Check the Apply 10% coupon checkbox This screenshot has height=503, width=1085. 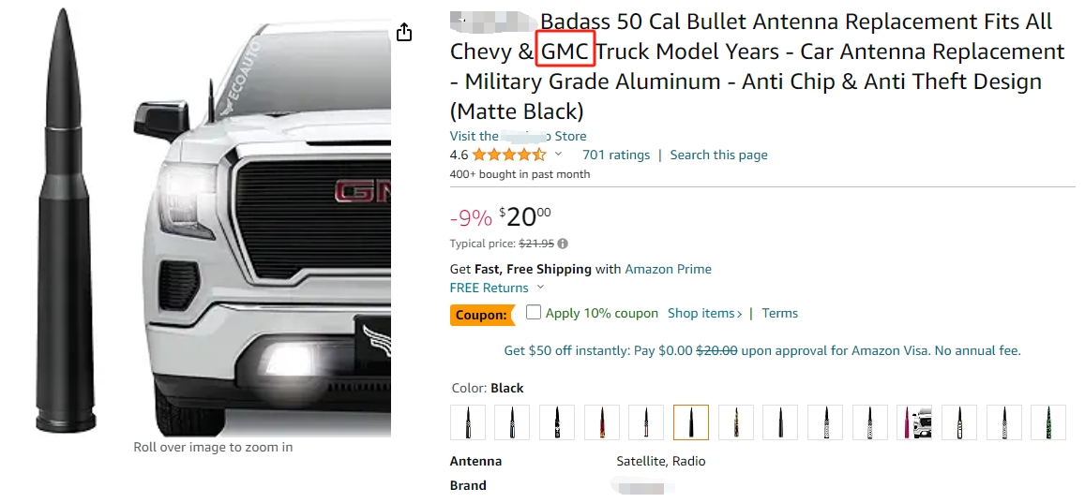coord(534,312)
